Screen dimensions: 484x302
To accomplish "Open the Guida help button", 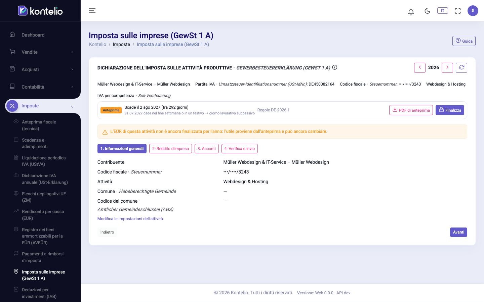I will 464,41.
